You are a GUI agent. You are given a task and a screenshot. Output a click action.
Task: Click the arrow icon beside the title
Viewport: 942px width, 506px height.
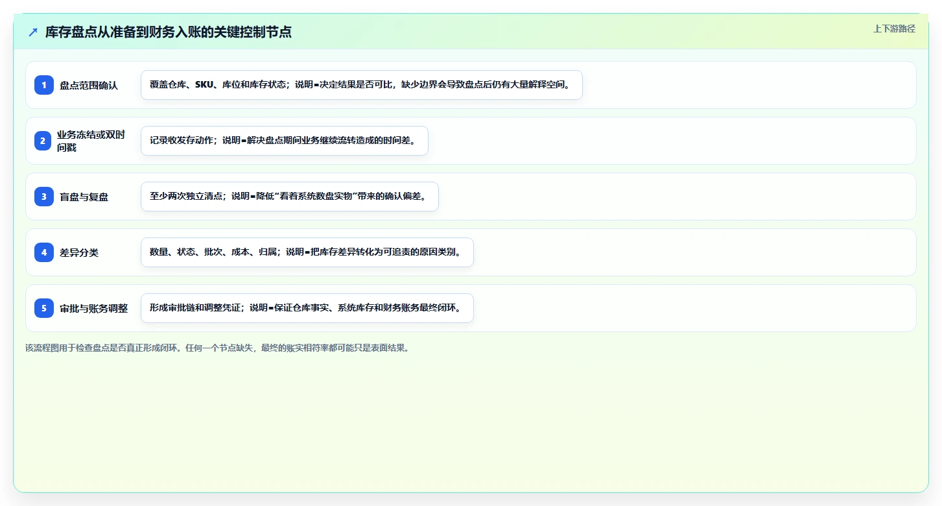pyautogui.click(x=33, y=32)
